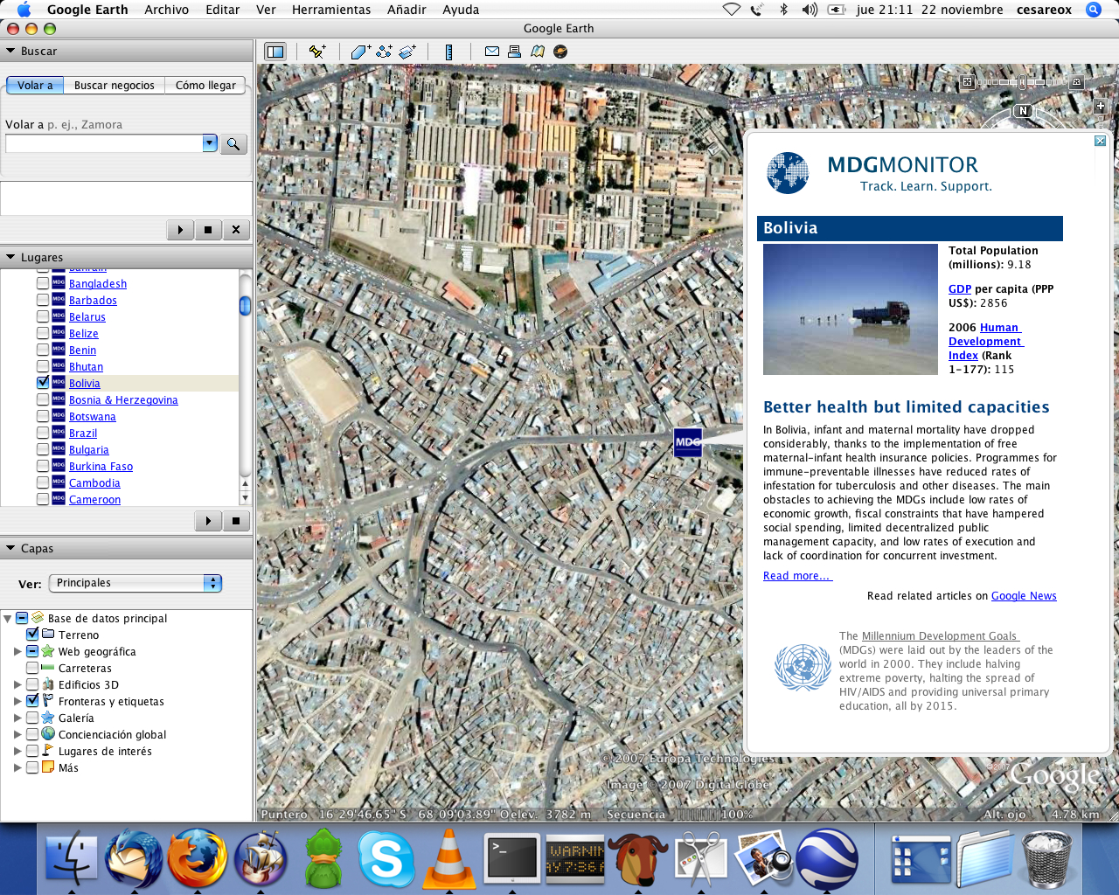Switch to the Cómo llegar tab

[x=205, y=85]
